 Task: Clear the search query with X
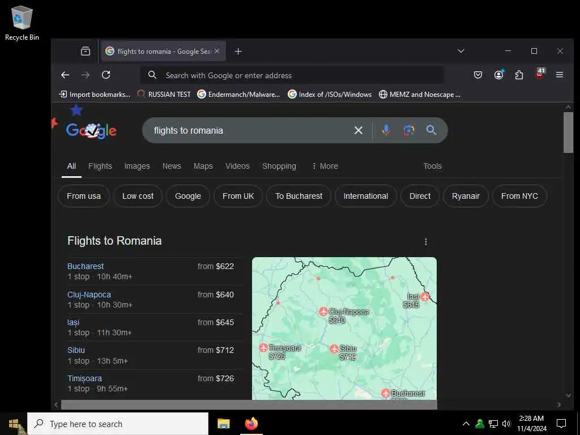[359, 130]
